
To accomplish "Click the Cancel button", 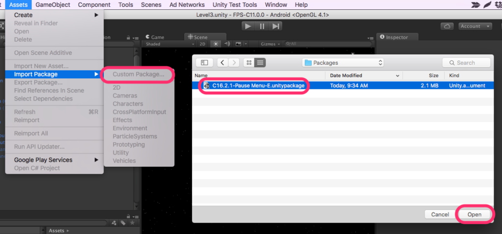I will [440, 214].
